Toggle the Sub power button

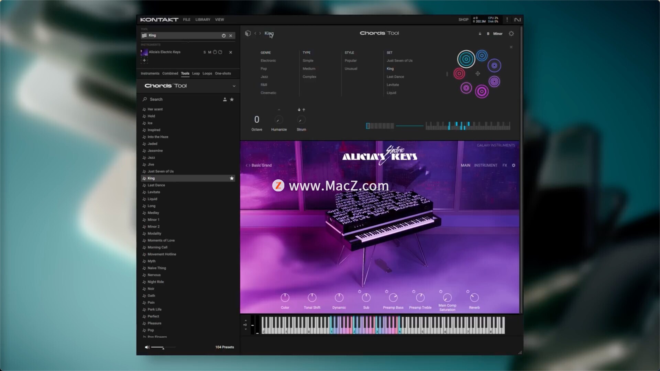pos(360,291)
